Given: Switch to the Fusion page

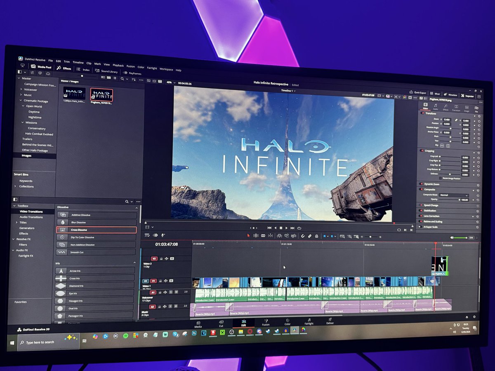Looking at the screenshot, I should (266, 322).
